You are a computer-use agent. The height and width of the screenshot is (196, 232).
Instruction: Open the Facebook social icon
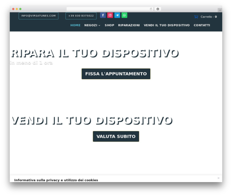103,15
